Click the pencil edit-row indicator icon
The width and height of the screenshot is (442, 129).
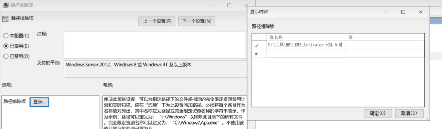[x=257, y=45]
